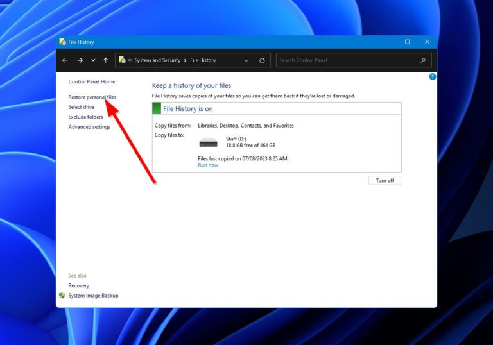This screenshot has height=345, width=493.
Task: Go back using the back arrow
Action: click(x=65, y=60)
